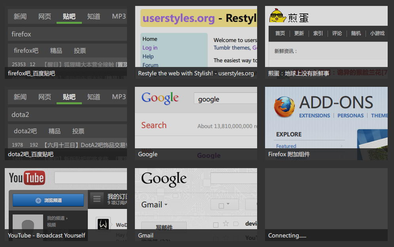Click the black Google logo in Gmail tile
The height and width of the screenshot is (247, 394).
[x=164, y=179]
